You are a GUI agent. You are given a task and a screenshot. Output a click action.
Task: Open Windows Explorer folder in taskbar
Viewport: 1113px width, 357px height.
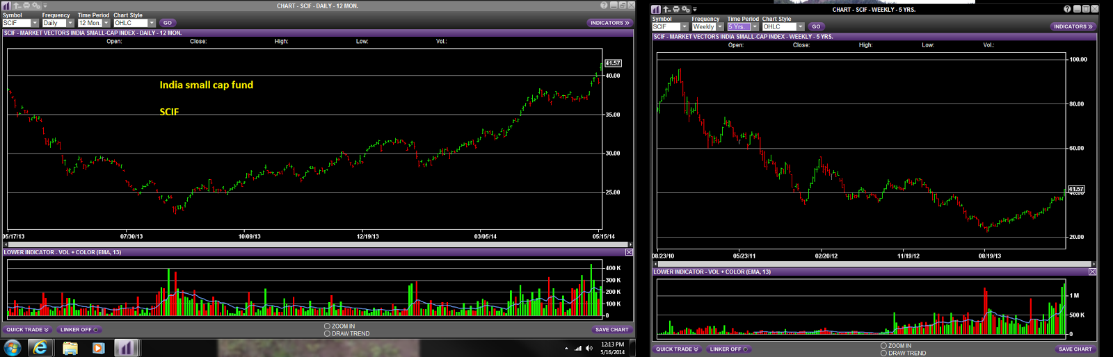tap(70, 348)
